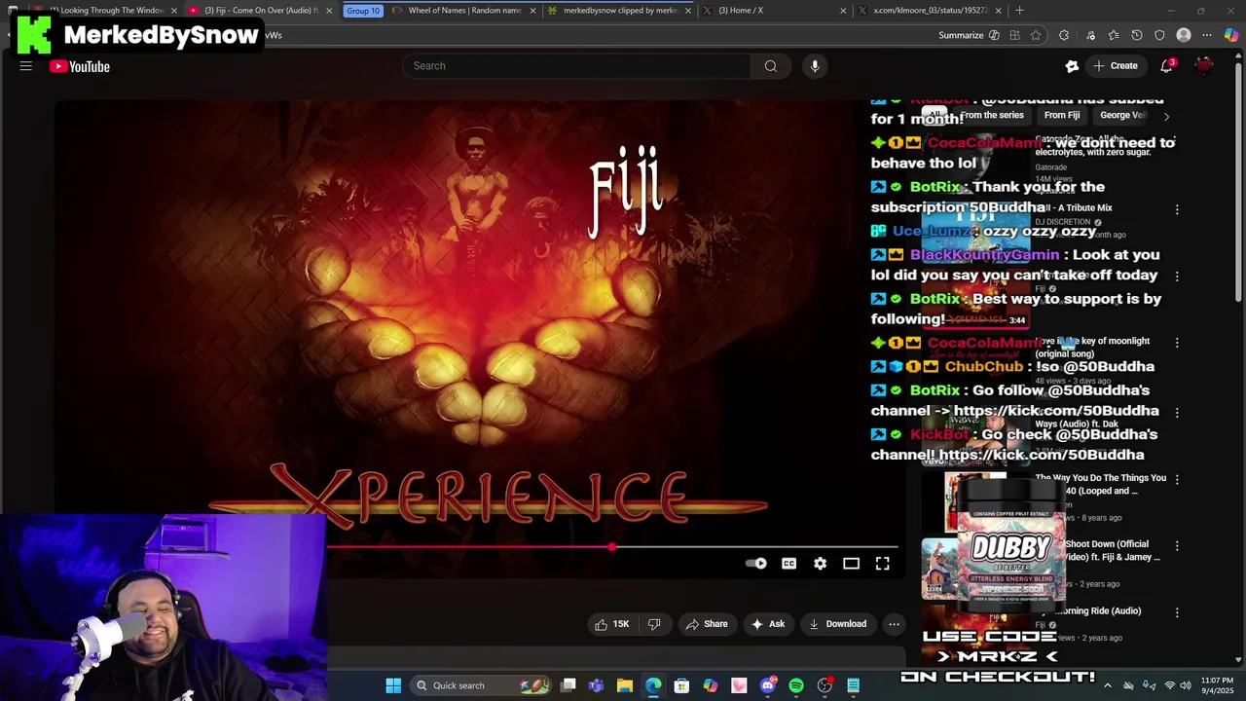Open OBS Studio from taskbar

(825, 685)
